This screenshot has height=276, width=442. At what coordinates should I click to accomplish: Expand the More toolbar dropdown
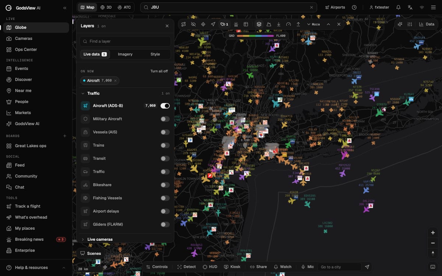(313, 24)
